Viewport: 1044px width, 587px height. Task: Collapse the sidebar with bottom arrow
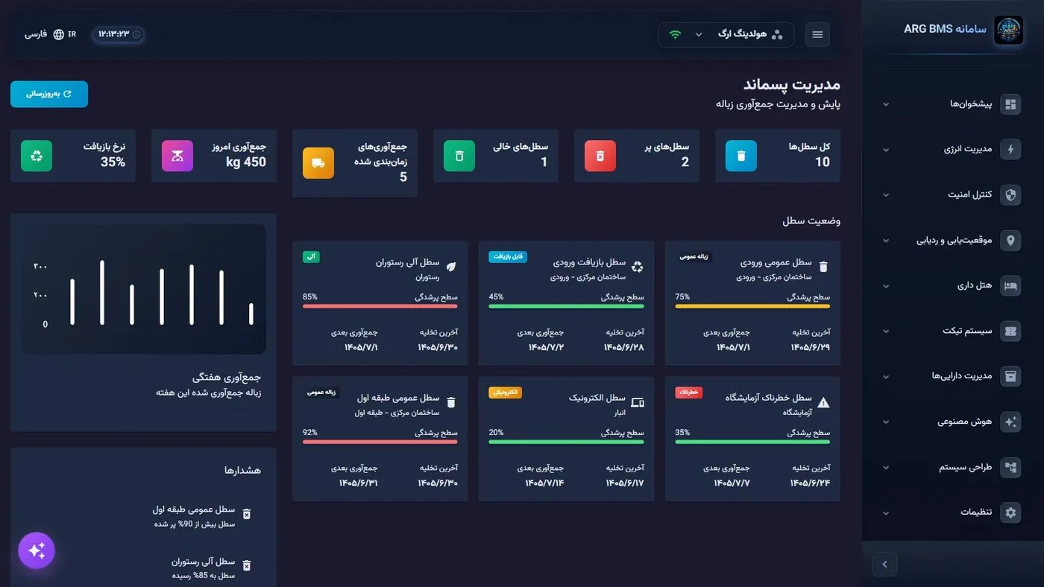884,564
